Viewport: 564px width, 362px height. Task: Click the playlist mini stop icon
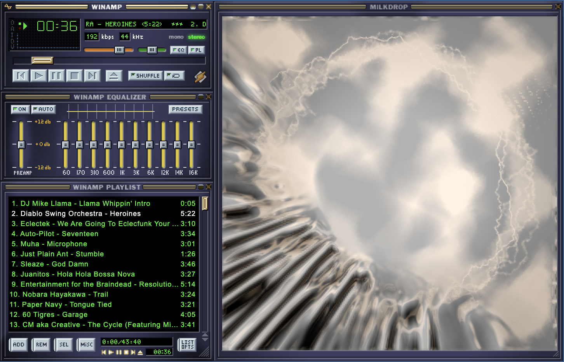pyautogui.click(x=126, y=352)
